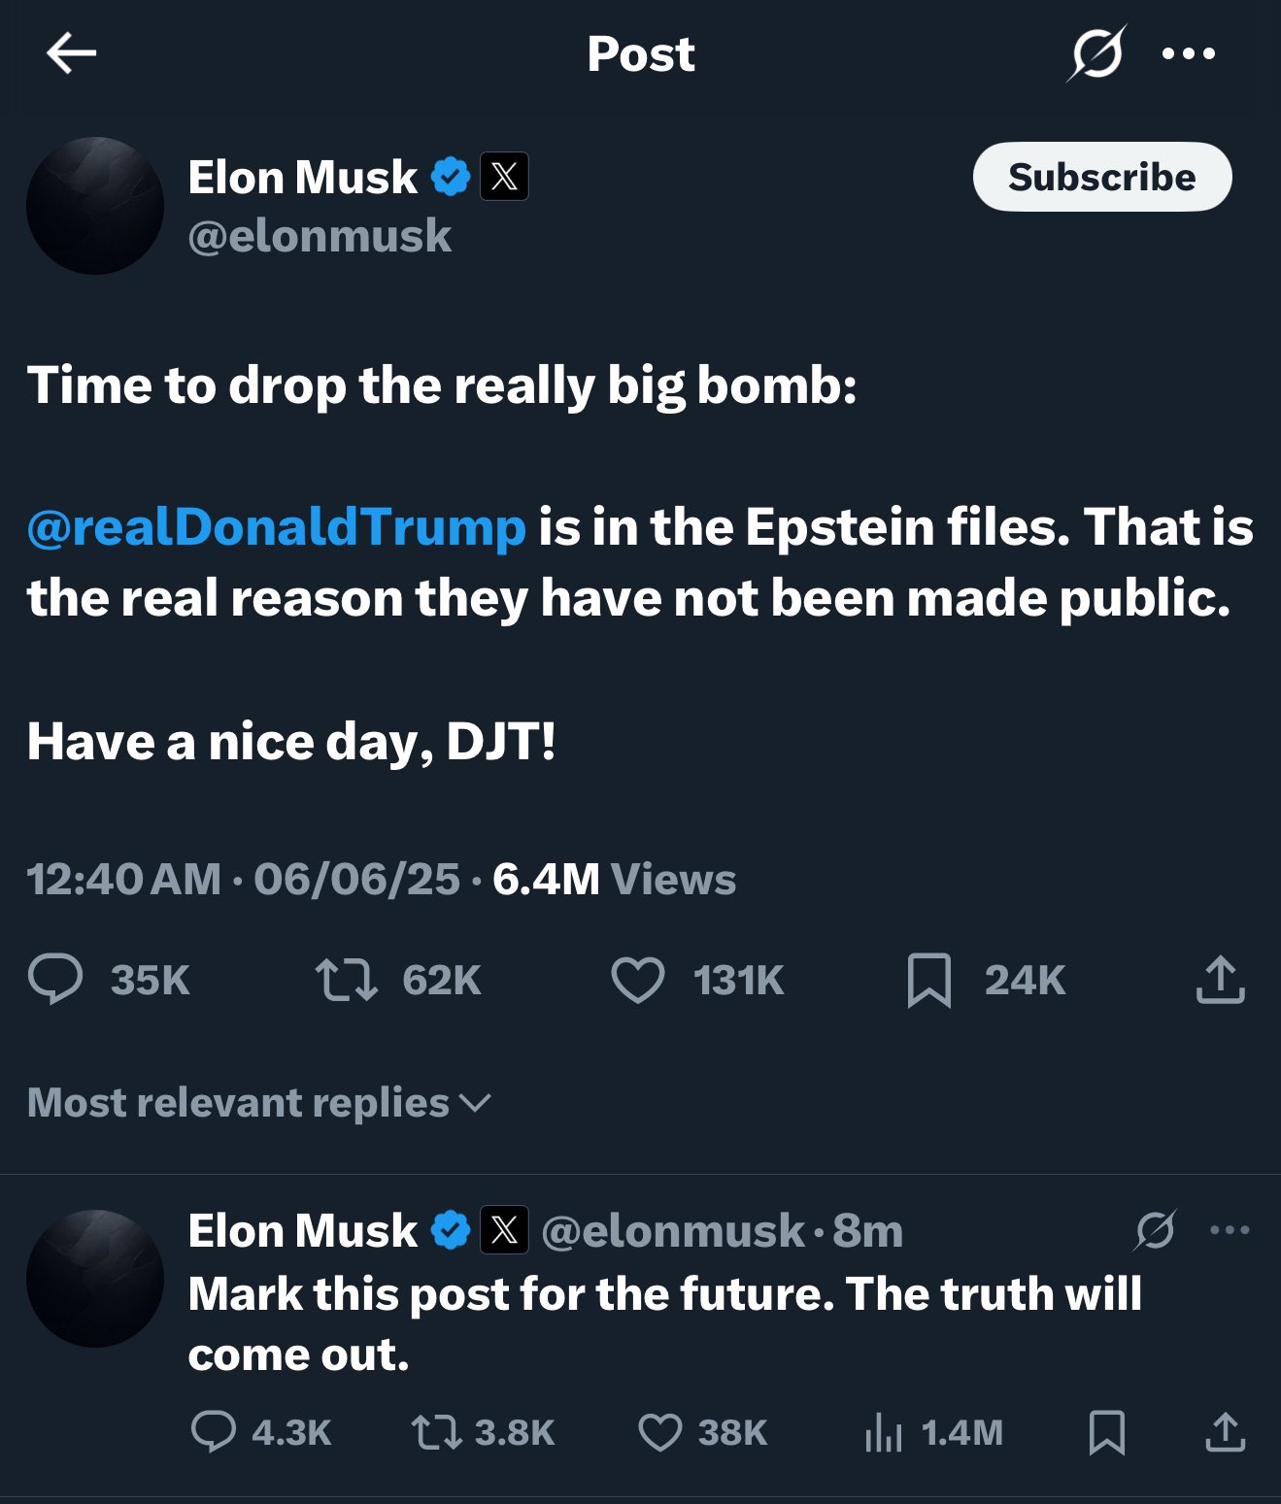Bookmark the main post (24K)
This screenshot has width=1281, height=1504.
coord(928,980)
